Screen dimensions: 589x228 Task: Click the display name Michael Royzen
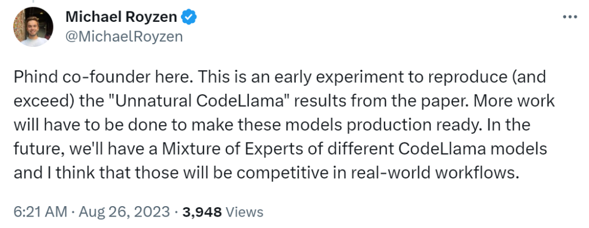[121, 17]
